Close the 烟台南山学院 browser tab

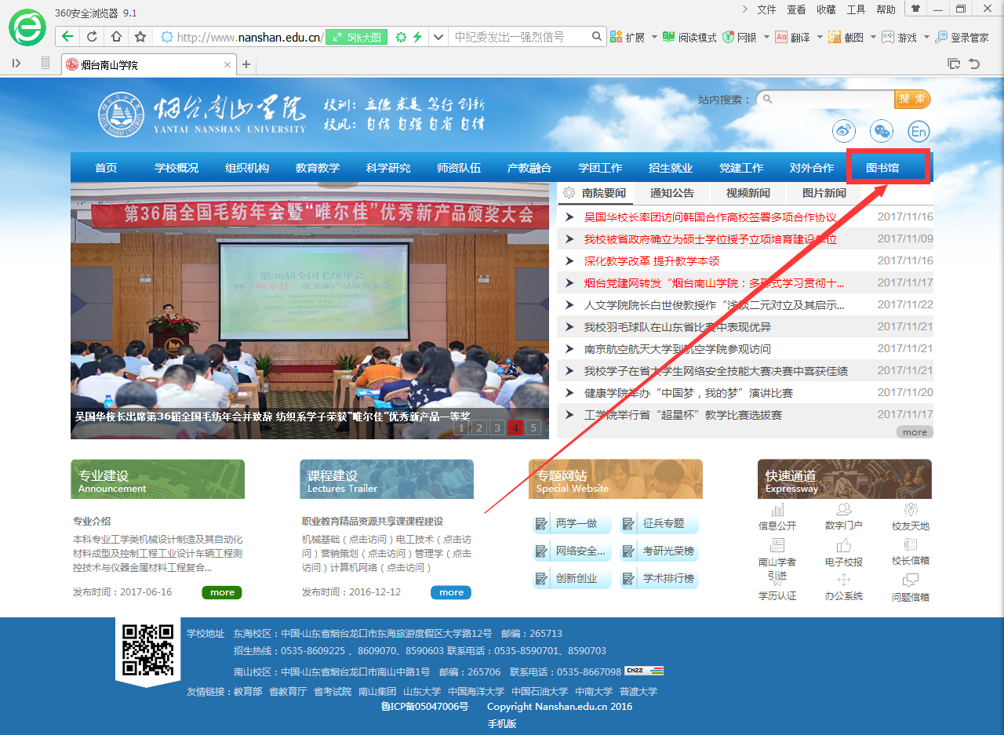pyautogui.click(x=227, y=64)
